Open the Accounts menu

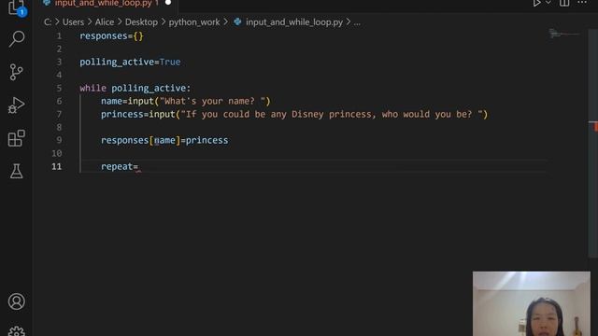(17, 301)
